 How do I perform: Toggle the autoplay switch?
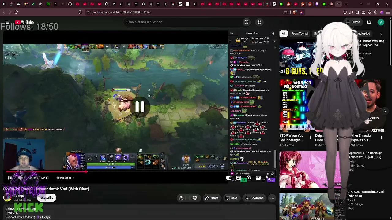coord(229,178)
